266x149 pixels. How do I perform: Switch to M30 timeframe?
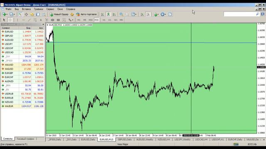point(91,20)
